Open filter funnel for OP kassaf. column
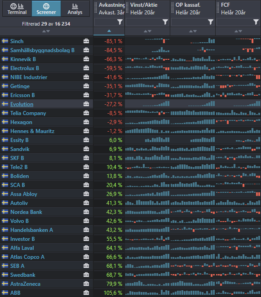Screen dimensions: 261x297 [210, 22]
